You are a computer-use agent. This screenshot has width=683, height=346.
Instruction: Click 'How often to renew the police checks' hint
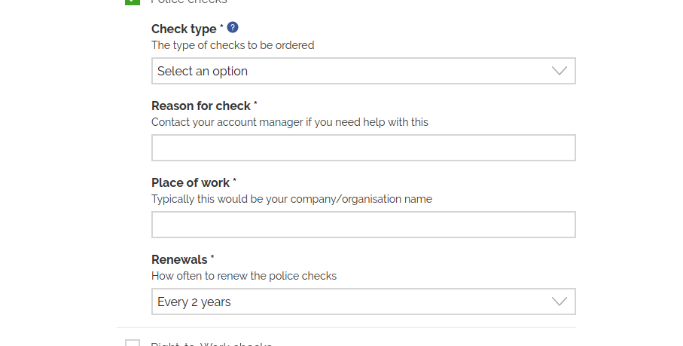pyautogui.click(x=243, y=276)
